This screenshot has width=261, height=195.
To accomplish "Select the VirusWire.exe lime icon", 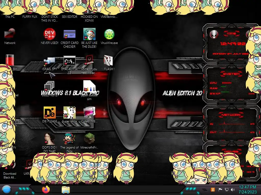I will 109,34.
